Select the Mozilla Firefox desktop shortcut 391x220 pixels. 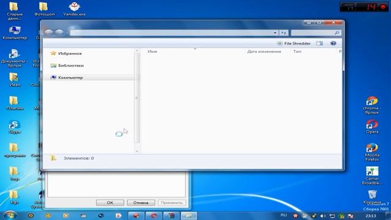pyautogui.click(x=372, y=152)
